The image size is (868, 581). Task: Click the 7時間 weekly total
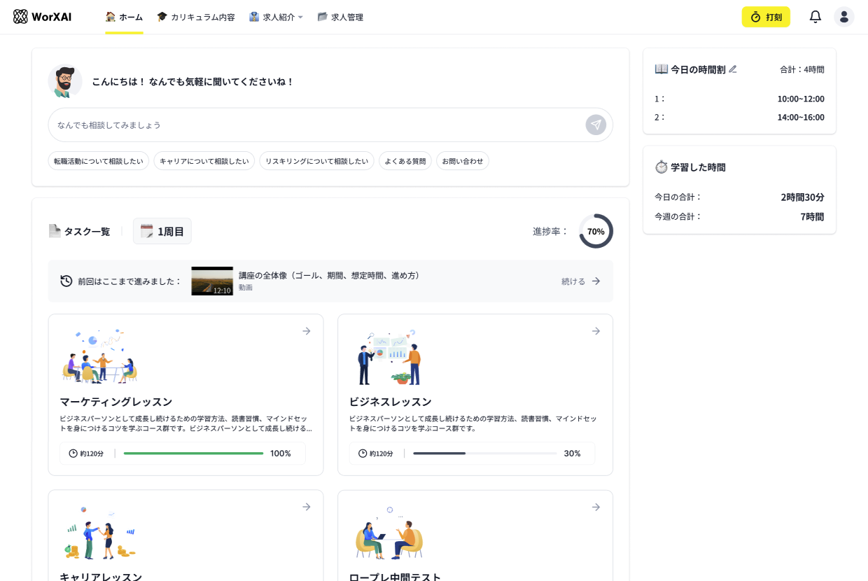point(812,216)
